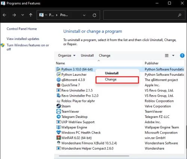The height and width of the screenshot is (159, 187).
Task: Open Control Panel Home link
Action: 22,29
